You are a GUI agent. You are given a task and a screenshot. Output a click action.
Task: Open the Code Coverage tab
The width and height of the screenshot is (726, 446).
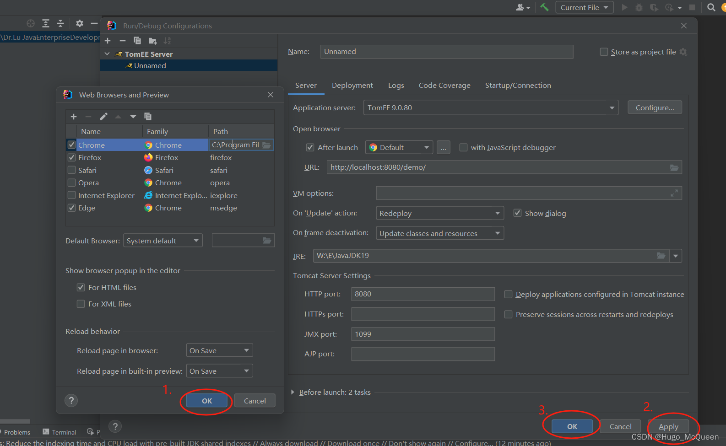[444, 86]
